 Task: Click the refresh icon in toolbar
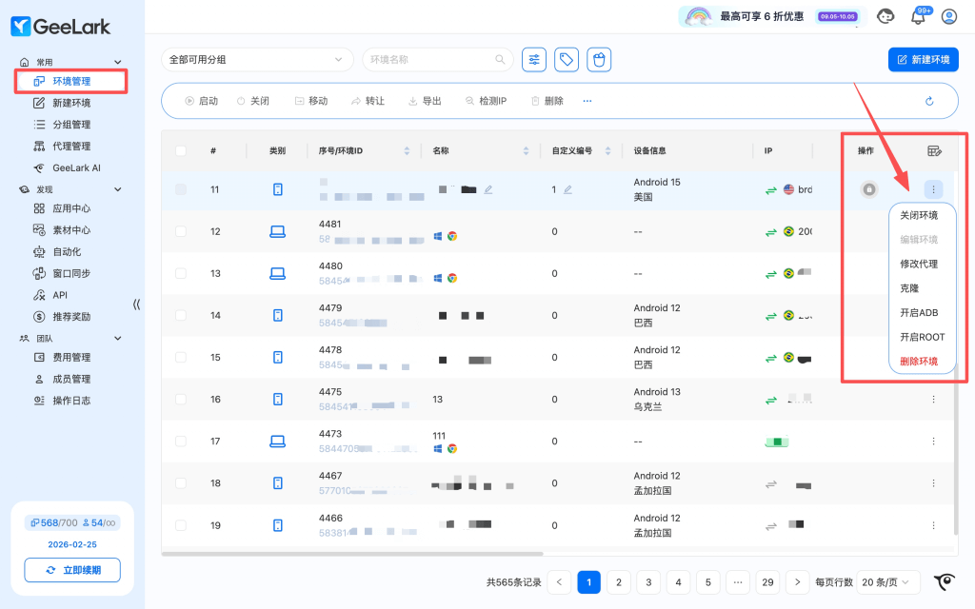[x=929, y=101]
